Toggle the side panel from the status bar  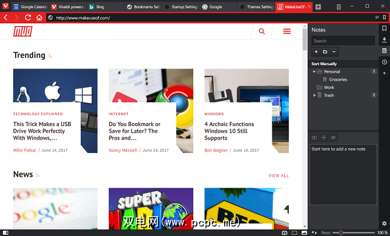pyautogui.click(x=5, y=233)
